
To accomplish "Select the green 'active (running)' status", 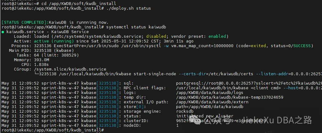I will pyautogui.click(x=54, y=41).
